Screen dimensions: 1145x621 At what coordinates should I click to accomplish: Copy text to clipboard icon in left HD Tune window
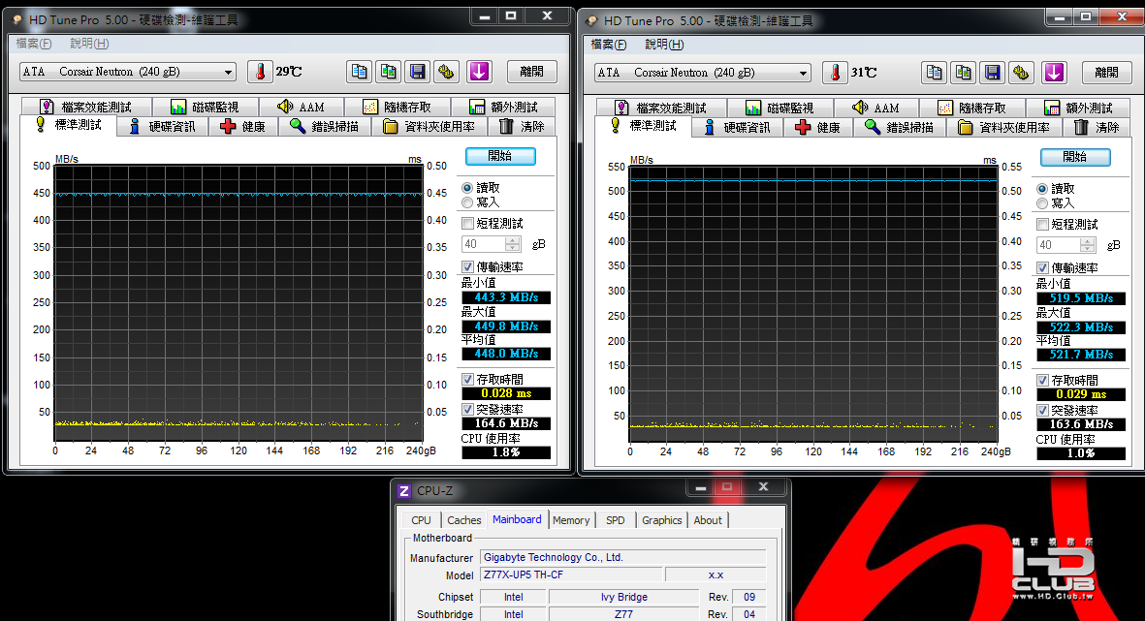tap(360, 72)
